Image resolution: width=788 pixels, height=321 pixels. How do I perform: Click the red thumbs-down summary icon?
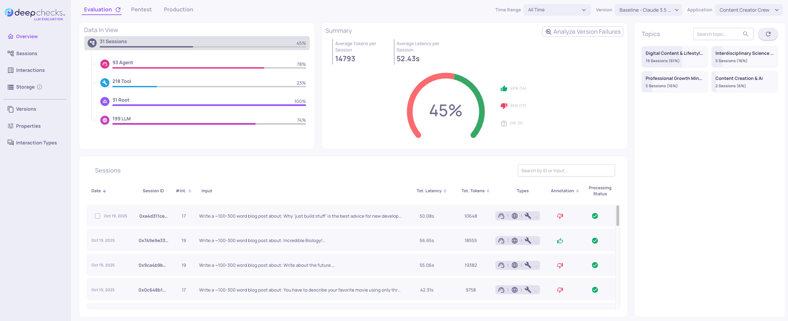pyautogui.click(x=504, y=106)
